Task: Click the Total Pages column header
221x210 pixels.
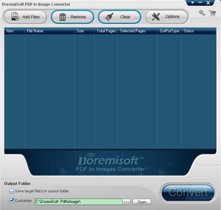Action: pyautogui.click(x=106, y=31)
